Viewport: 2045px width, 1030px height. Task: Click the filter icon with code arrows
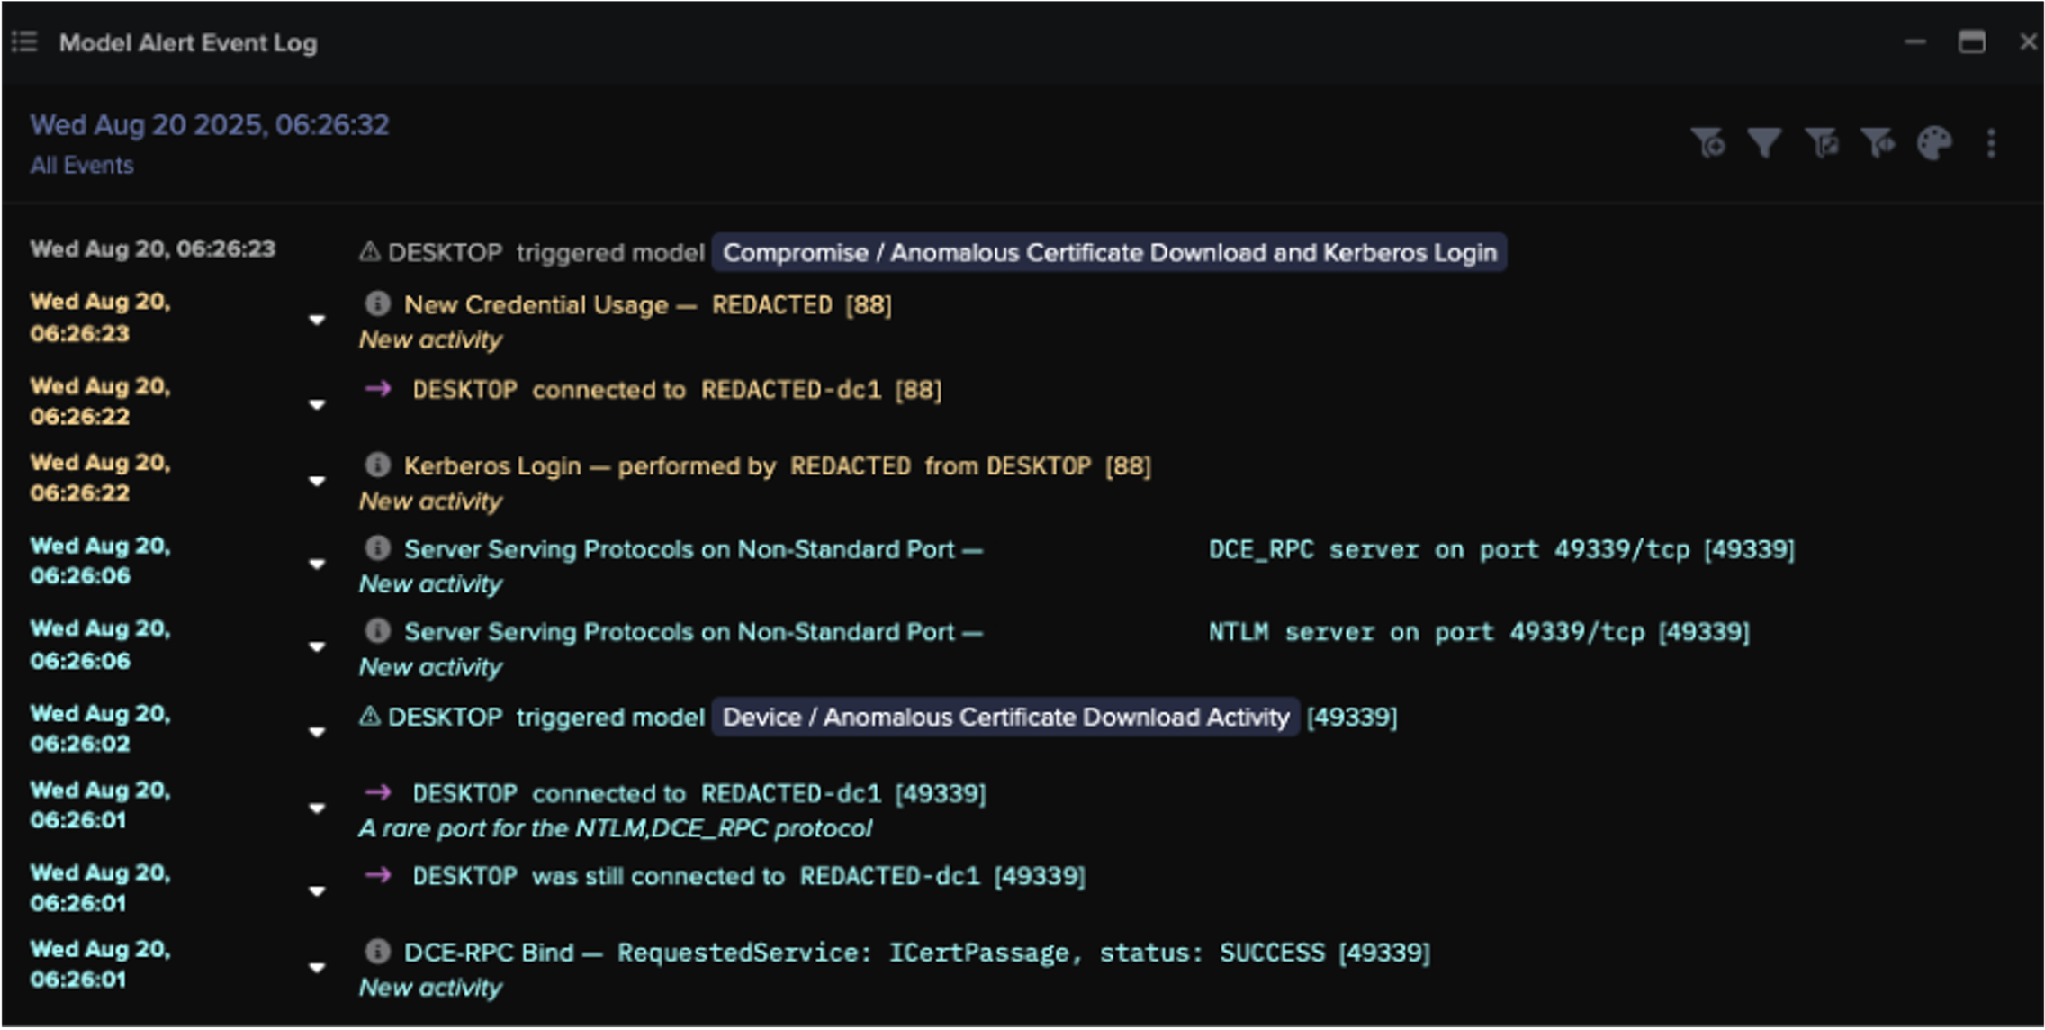point(1878,143)
